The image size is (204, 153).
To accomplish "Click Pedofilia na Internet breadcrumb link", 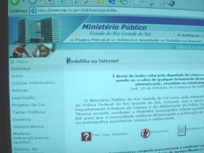I will click(x=184, y=41).
